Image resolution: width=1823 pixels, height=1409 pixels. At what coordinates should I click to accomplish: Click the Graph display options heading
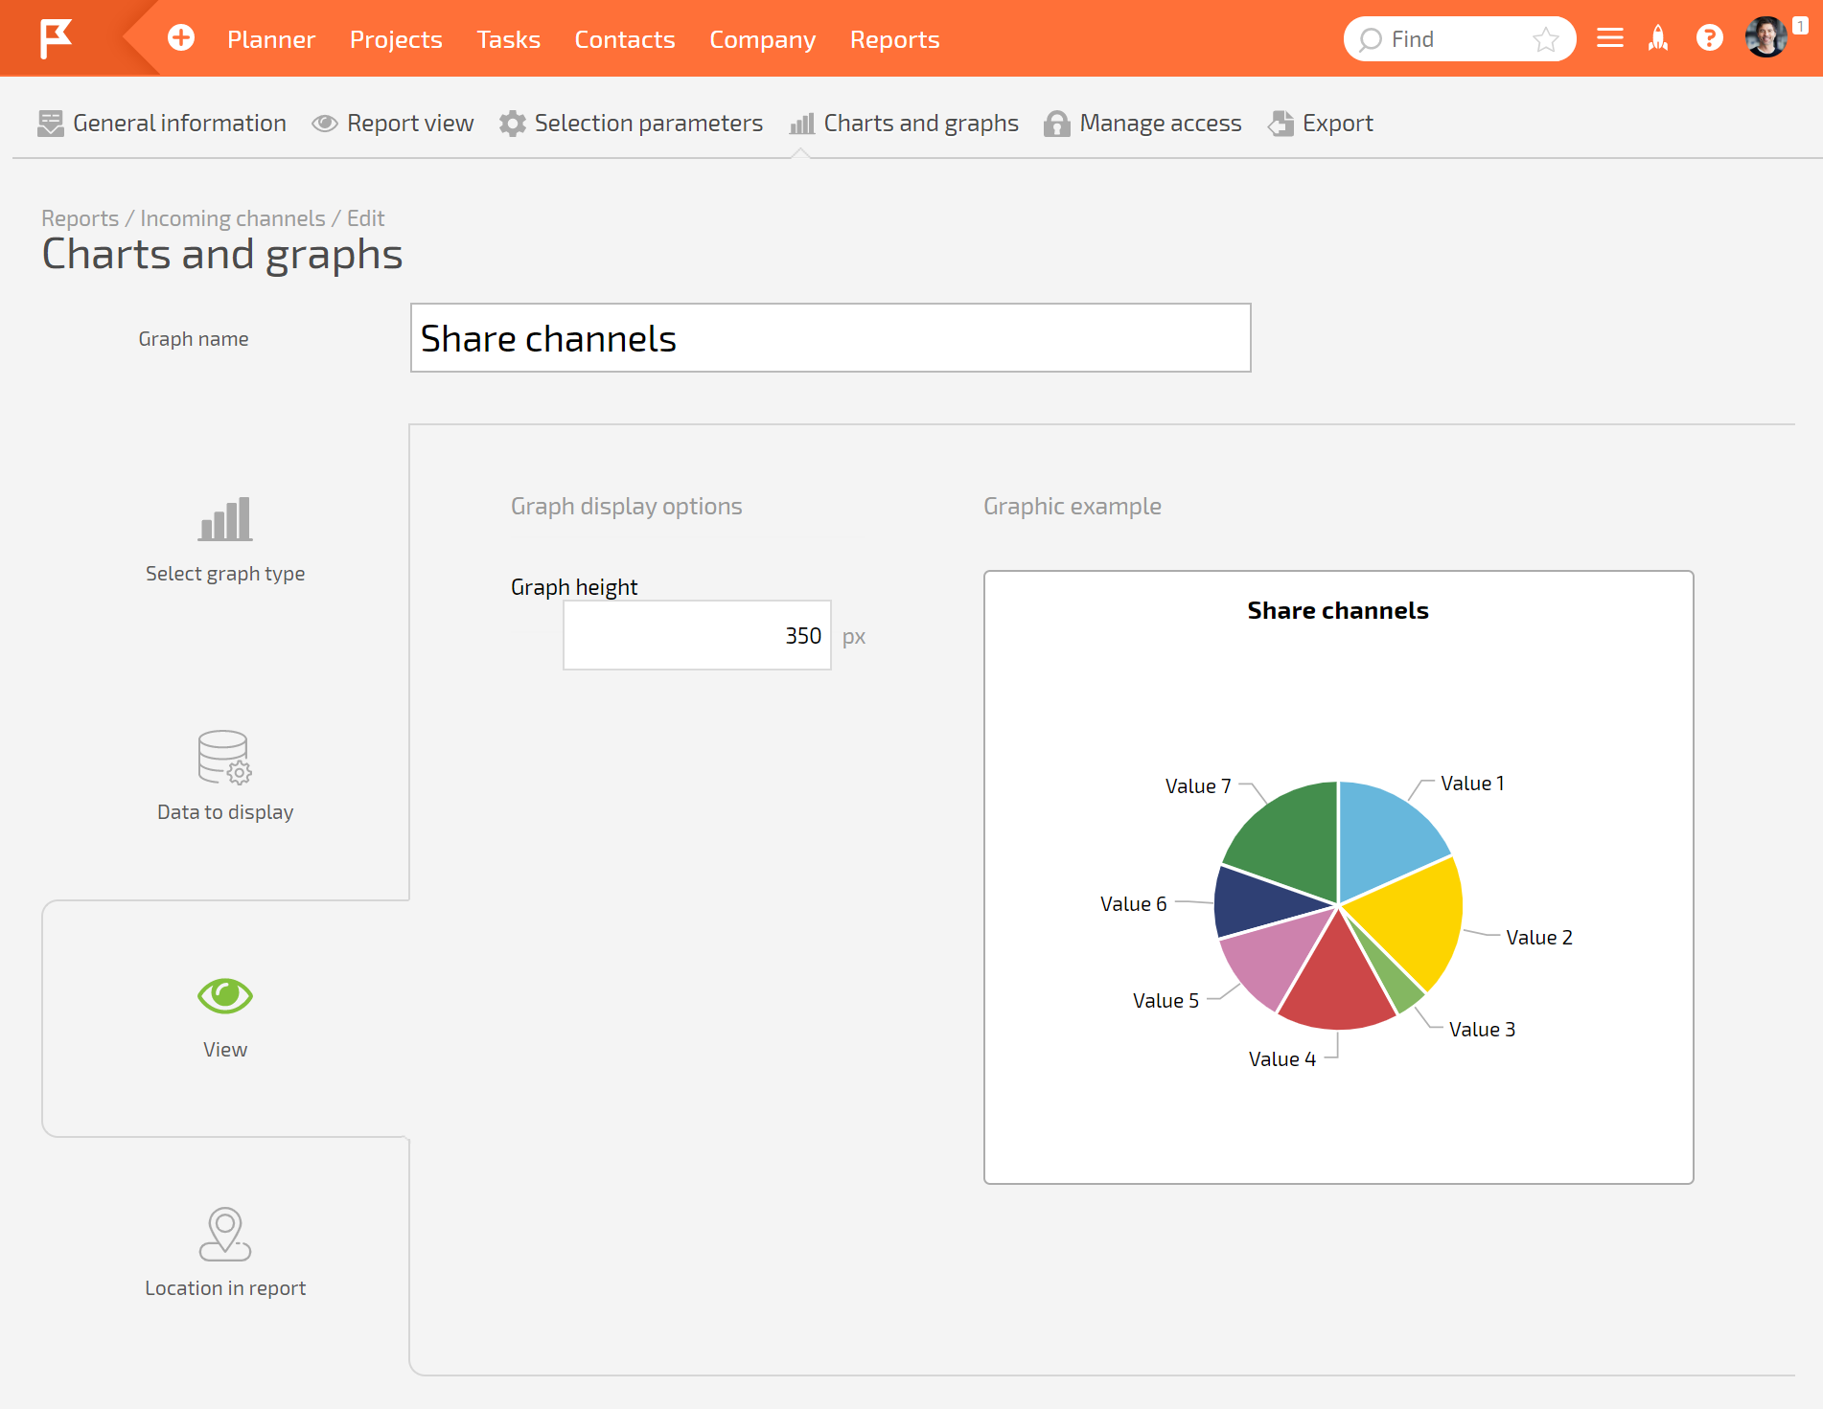(x=627, y=506)
